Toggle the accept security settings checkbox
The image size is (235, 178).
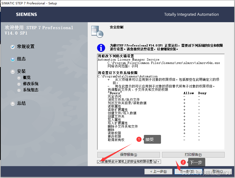(x=99, y=162)
